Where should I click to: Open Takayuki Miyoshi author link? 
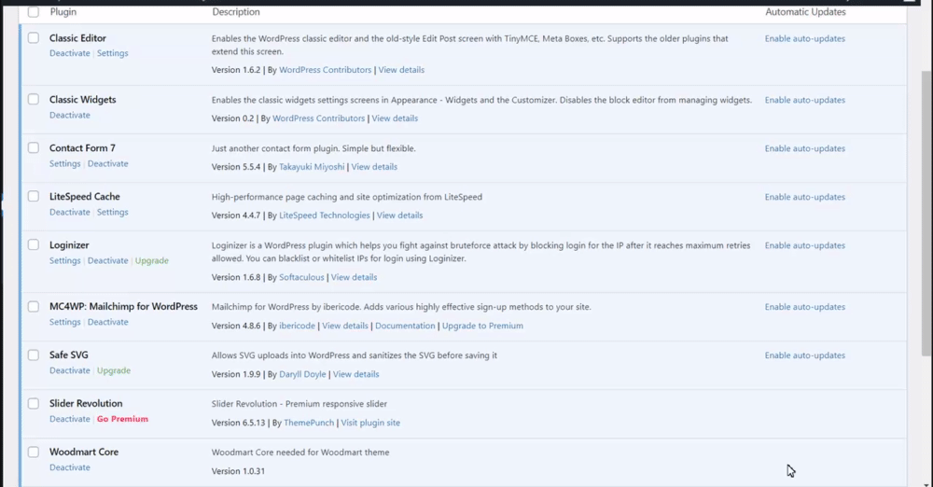coord(312,167)
